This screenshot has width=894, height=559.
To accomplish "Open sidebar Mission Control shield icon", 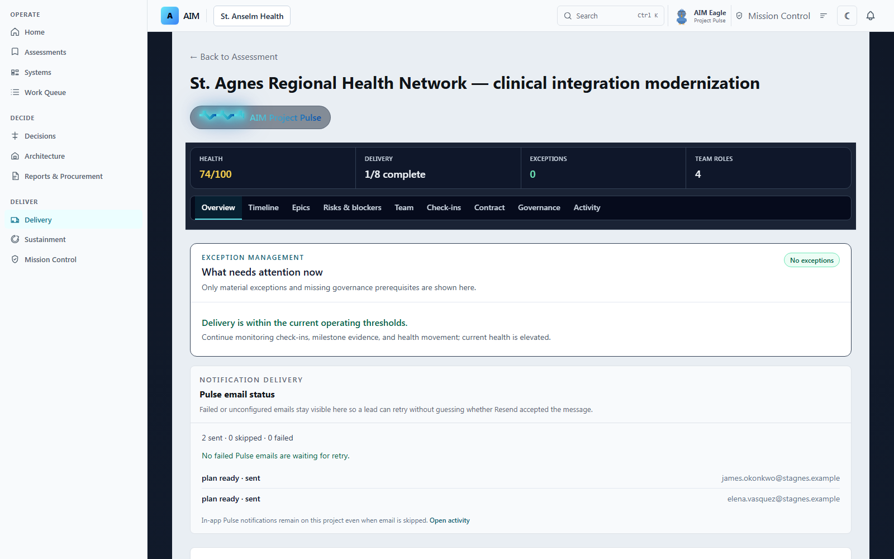I will [15, 259].
